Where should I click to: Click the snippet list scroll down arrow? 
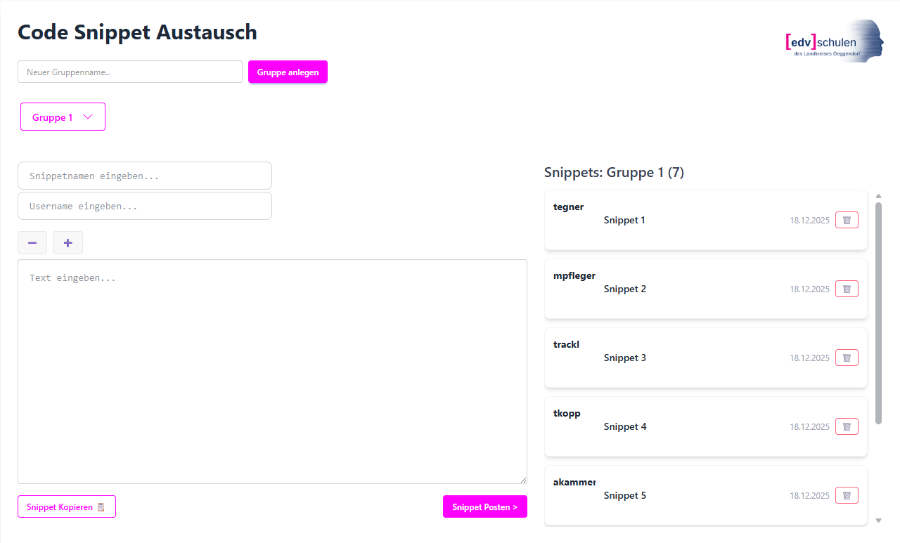click(x=878, y=521)
